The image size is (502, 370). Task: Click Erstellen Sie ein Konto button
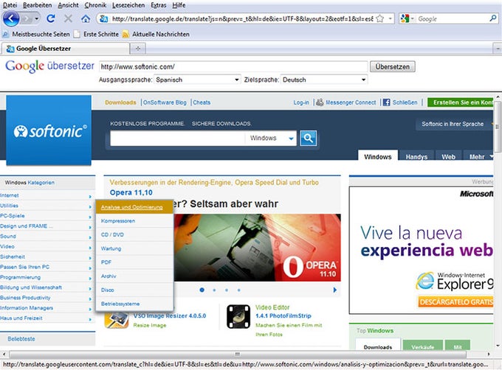point(461,102)
